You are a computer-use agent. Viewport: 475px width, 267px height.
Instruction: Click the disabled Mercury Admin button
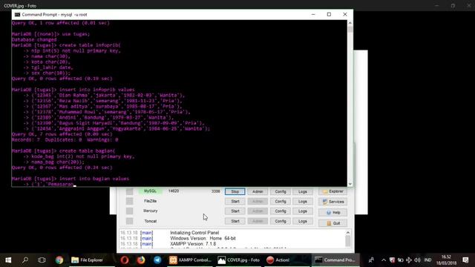[258, 211]
